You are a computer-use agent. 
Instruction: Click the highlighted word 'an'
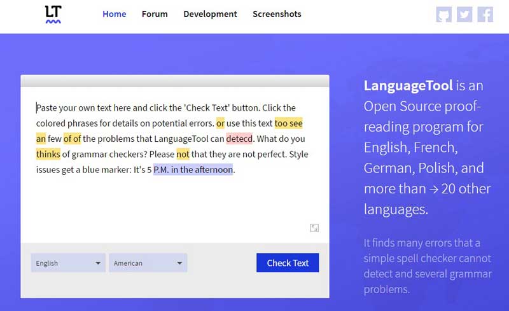click(41, 139)
